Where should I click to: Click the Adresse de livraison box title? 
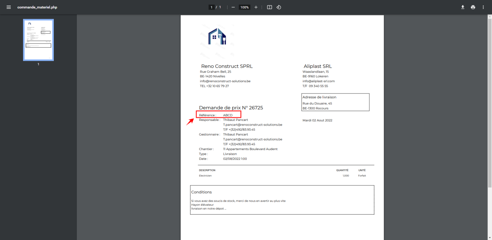coord(319,97)
